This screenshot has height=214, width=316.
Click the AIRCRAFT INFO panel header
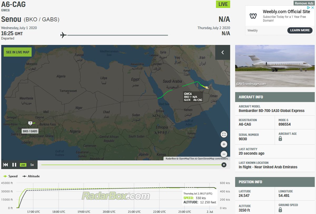[x=275, y=97]
